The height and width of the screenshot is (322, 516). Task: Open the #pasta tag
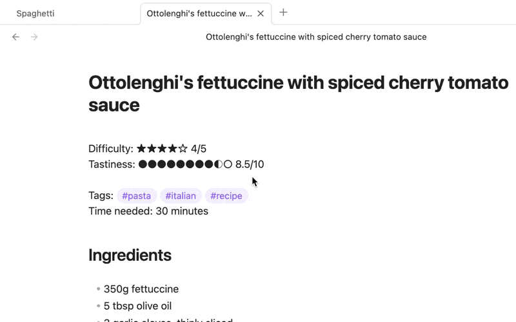(137, 196)
